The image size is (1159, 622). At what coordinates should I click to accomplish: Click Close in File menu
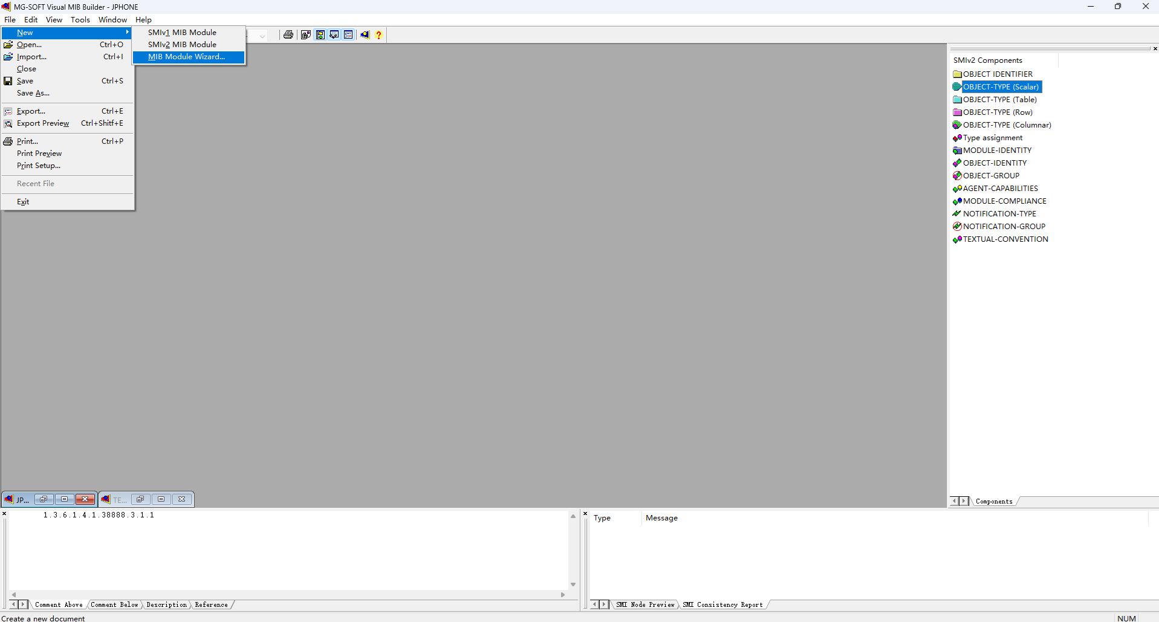pyautogui.click(x=67, y=69)
